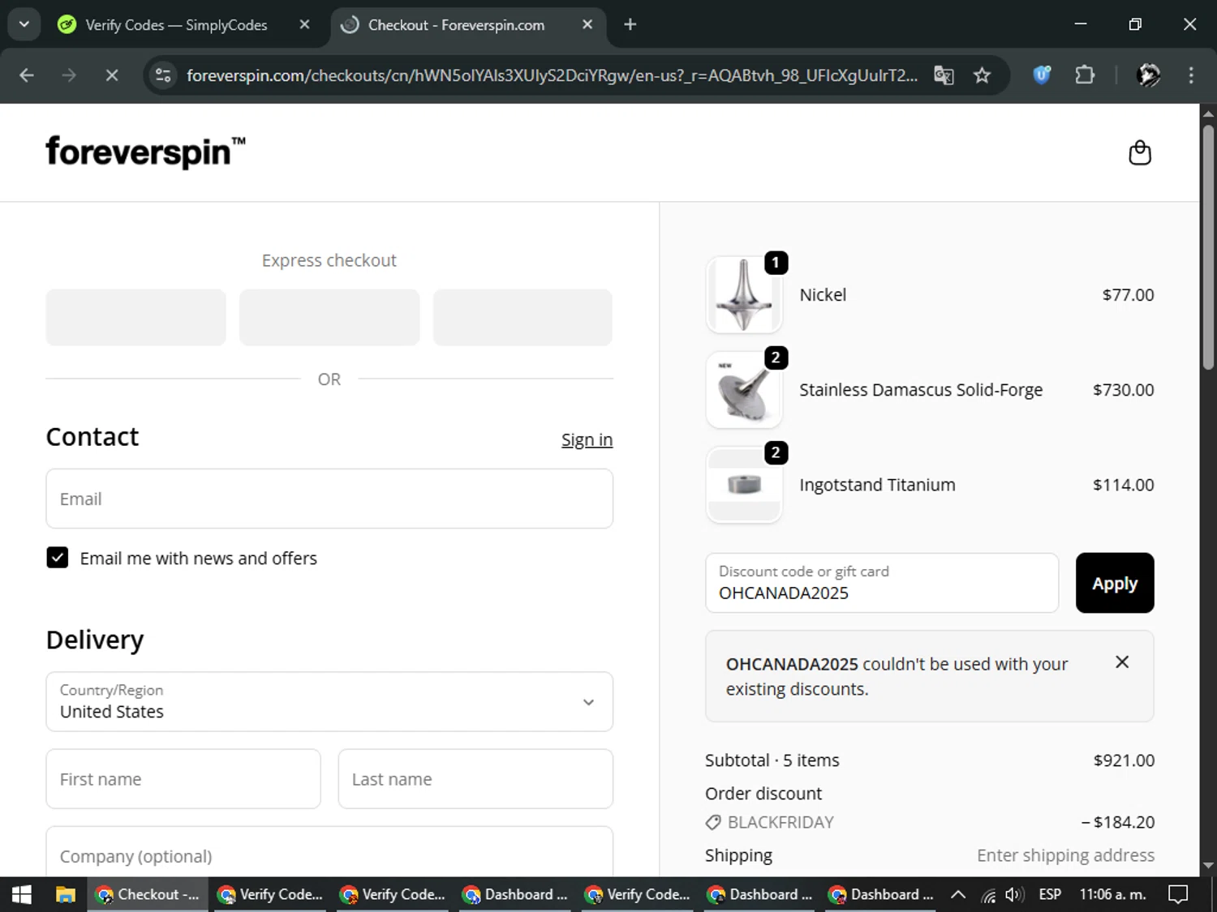Click the ESP language indicator

[1050, 894]
